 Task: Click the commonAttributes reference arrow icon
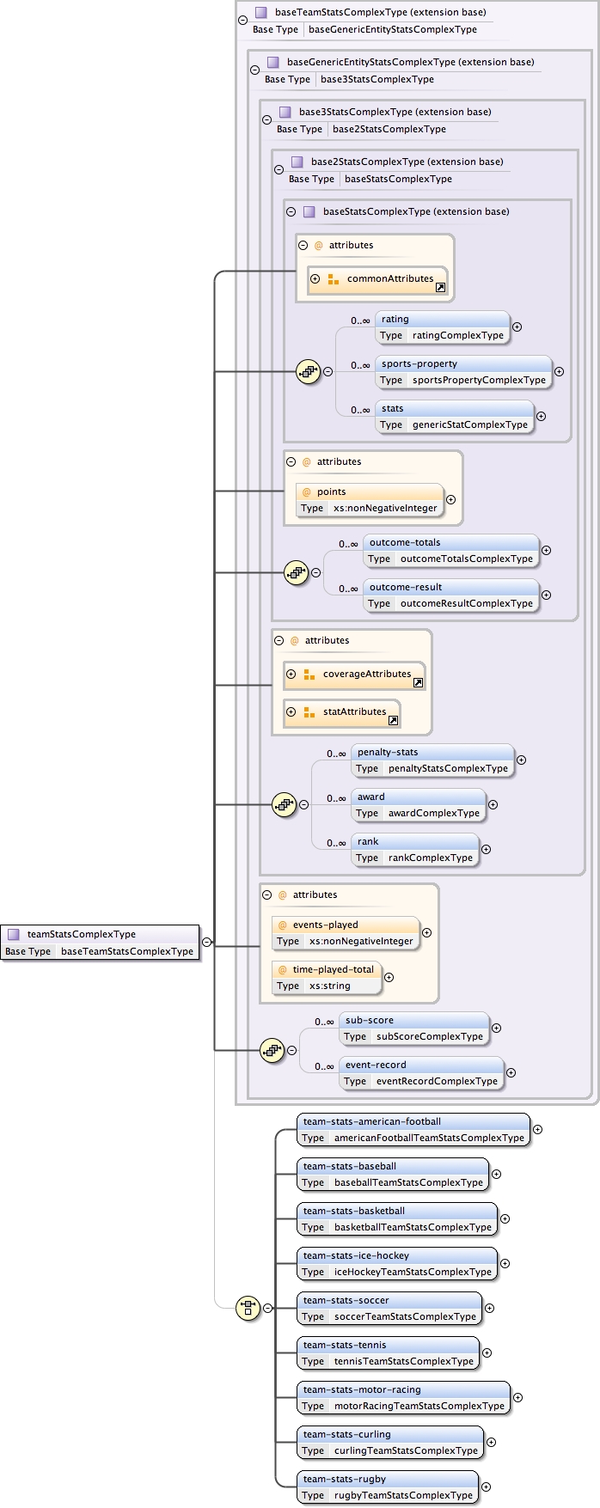coord(440,288)
